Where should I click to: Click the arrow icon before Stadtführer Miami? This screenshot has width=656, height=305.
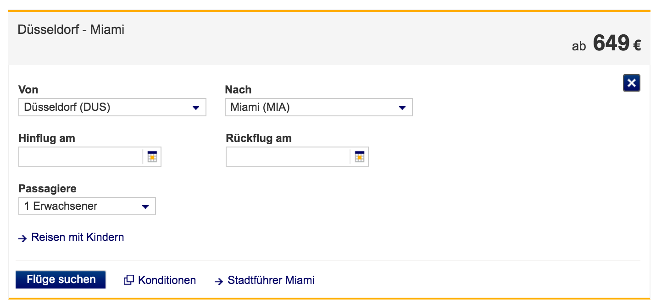219,281
